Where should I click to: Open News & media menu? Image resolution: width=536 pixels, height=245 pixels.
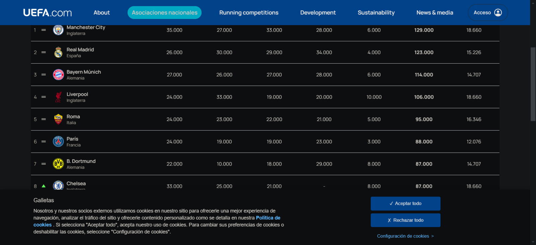coord(435,13)
